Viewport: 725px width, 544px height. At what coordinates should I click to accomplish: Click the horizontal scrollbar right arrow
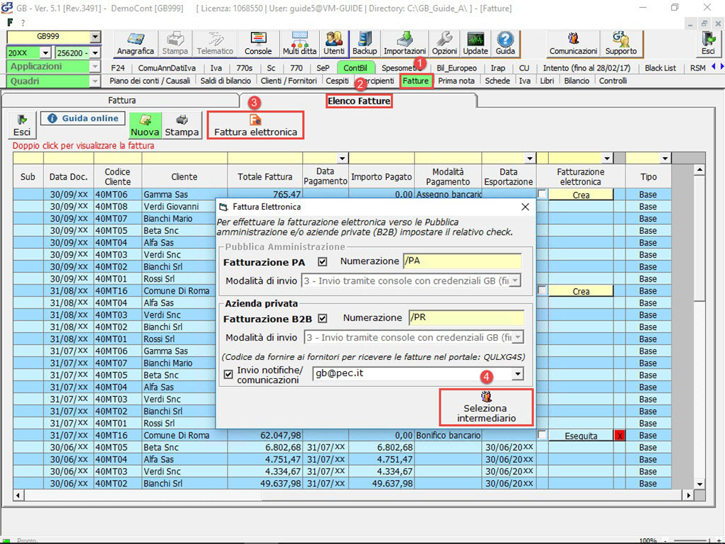pos(689,496)
